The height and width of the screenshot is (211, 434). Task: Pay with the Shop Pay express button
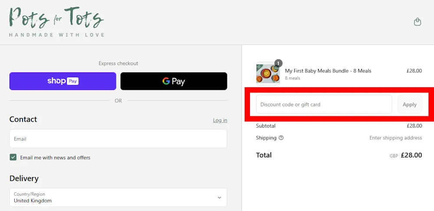(63, 81)
